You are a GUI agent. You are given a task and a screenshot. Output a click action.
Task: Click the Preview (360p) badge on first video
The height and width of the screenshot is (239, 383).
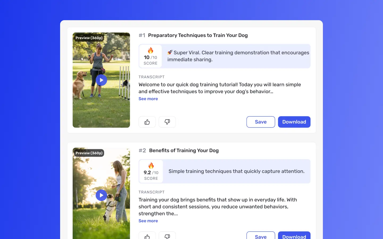point(89,38)
